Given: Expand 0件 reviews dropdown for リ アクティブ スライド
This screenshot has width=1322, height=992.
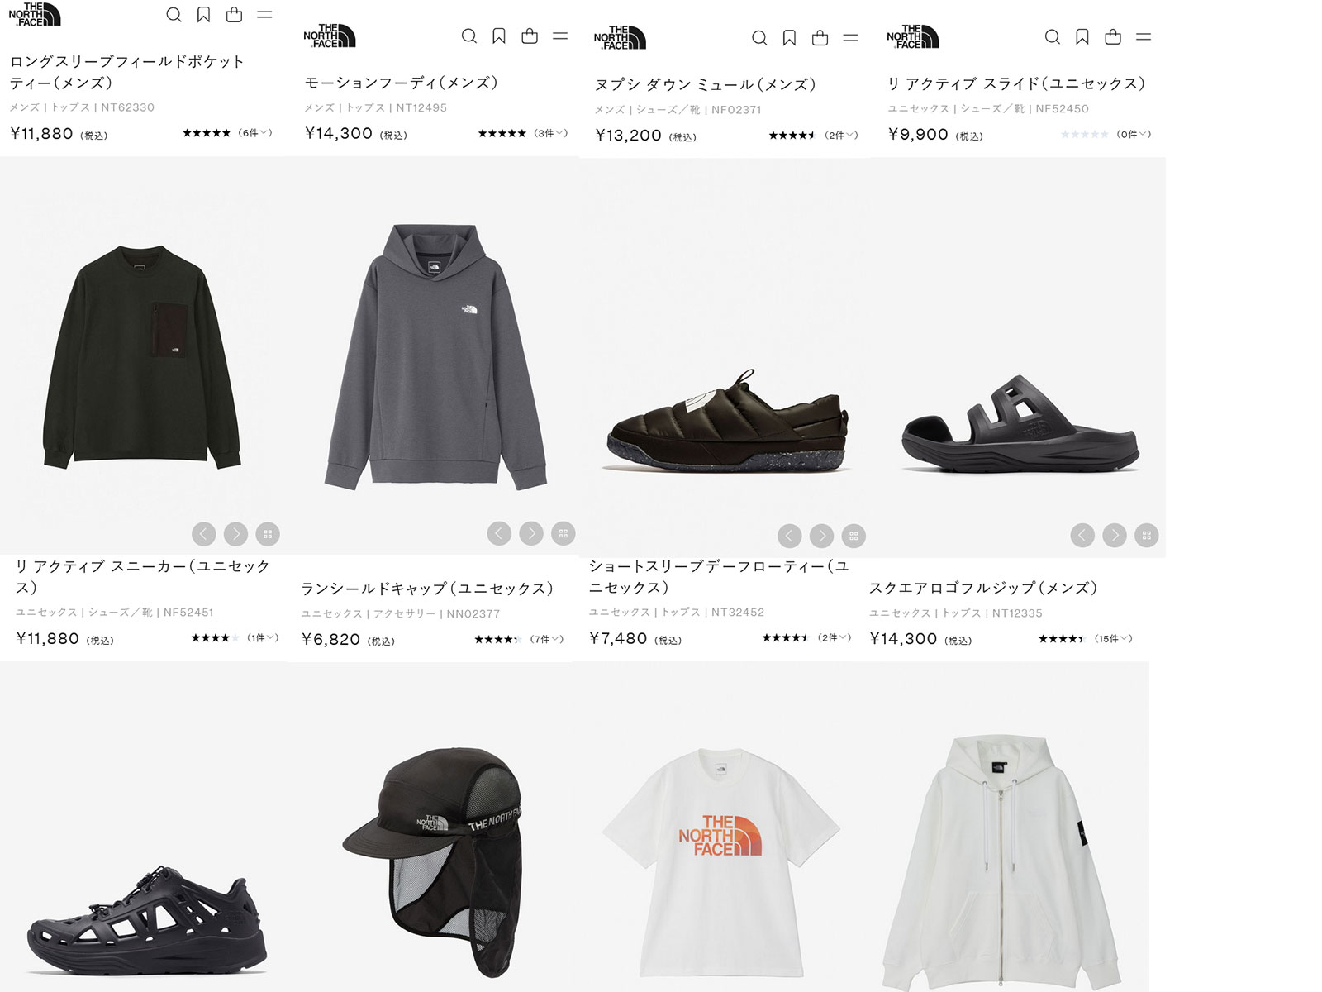Looking at the screenshot, I should click(x=1134, y=134).
